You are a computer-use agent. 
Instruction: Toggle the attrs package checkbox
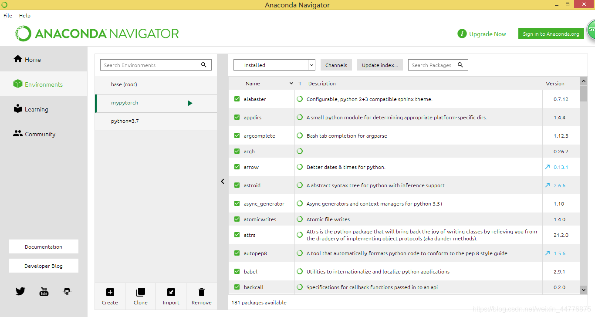pyautogui.click(x=237, y=235)
